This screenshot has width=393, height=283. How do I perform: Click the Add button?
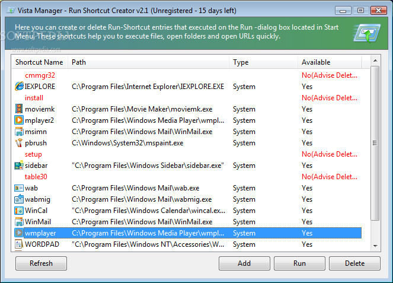pyautogui.click(x=244, y=263)
